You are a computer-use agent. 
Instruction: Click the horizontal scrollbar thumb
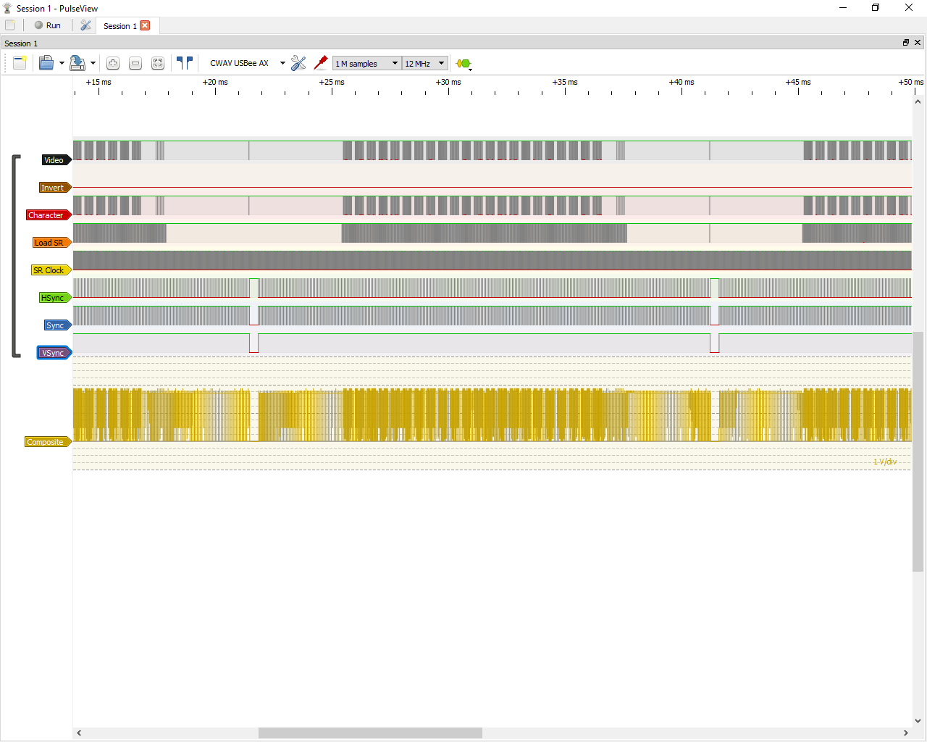pyautogui.click(x=370, y=733)
